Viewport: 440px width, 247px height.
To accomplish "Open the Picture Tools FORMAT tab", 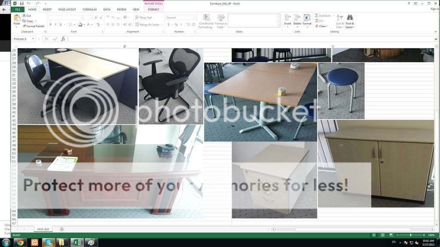I will 153,9.
